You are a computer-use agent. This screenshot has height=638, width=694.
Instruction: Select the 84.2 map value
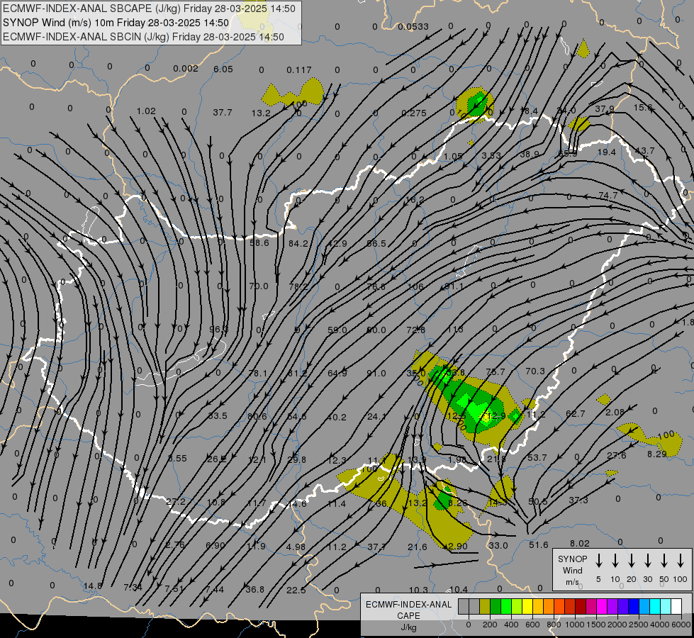pyautogui.click(x=298, y=244)
